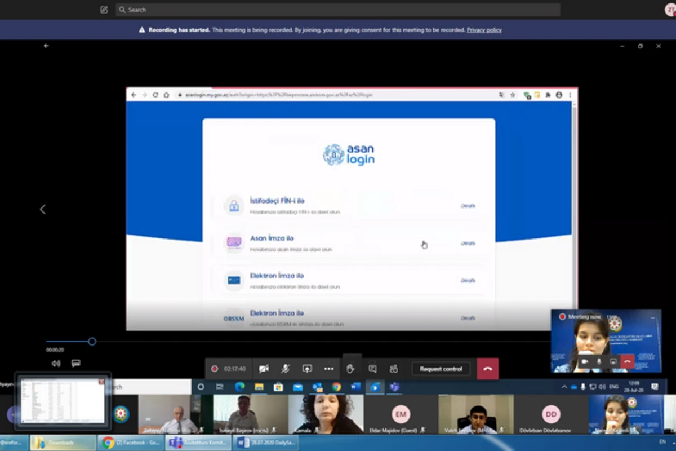
Task: Switch to the Facebook Chrome taskbar button
Action: (131, 443)
